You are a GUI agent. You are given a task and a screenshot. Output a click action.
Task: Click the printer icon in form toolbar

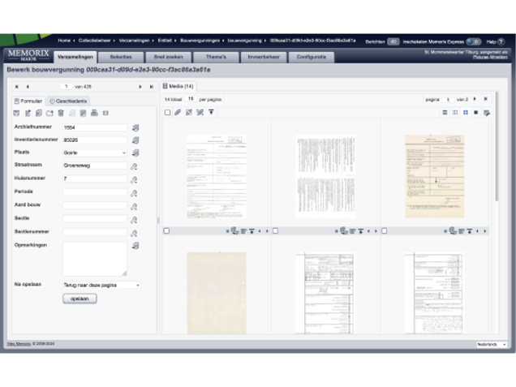click(x=94, y=113)
